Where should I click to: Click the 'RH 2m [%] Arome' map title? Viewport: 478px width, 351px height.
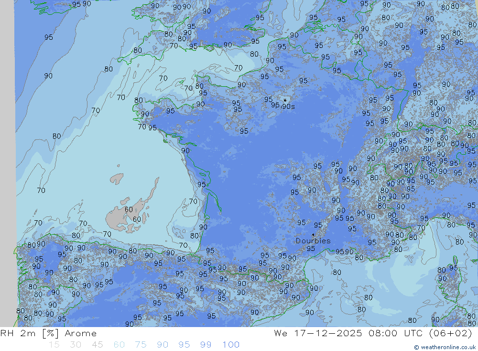point(48,333)
